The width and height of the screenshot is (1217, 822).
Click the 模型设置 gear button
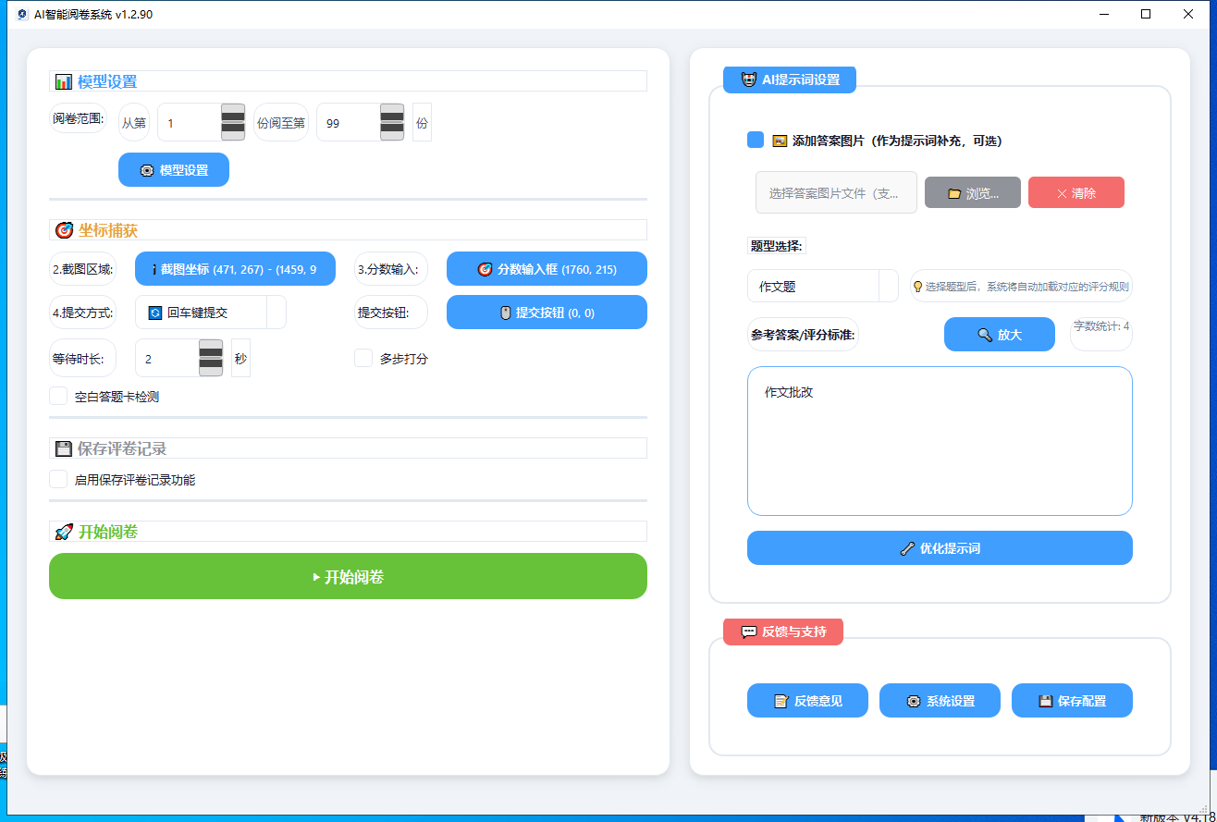coord(174,170)
